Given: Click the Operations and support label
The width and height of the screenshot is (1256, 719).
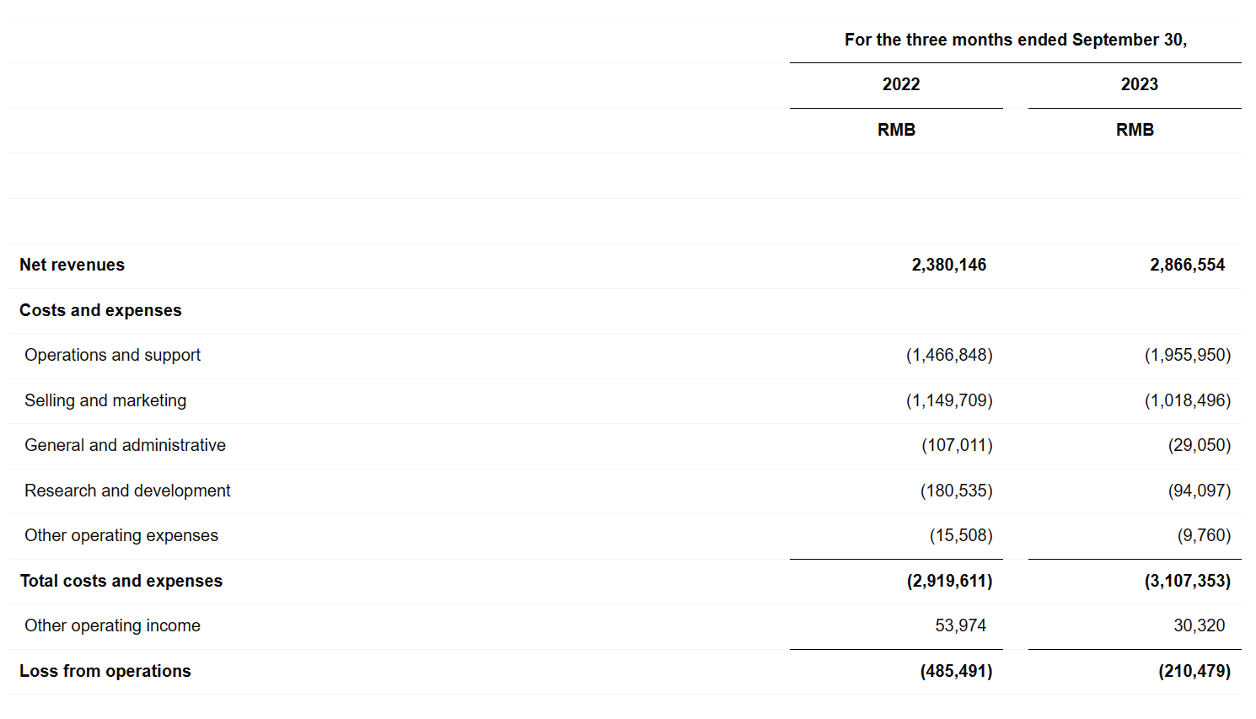Looking at the screenshot, I should click(x=112, y=355).
